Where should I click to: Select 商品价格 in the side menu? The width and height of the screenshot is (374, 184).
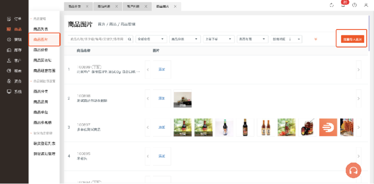41,50
